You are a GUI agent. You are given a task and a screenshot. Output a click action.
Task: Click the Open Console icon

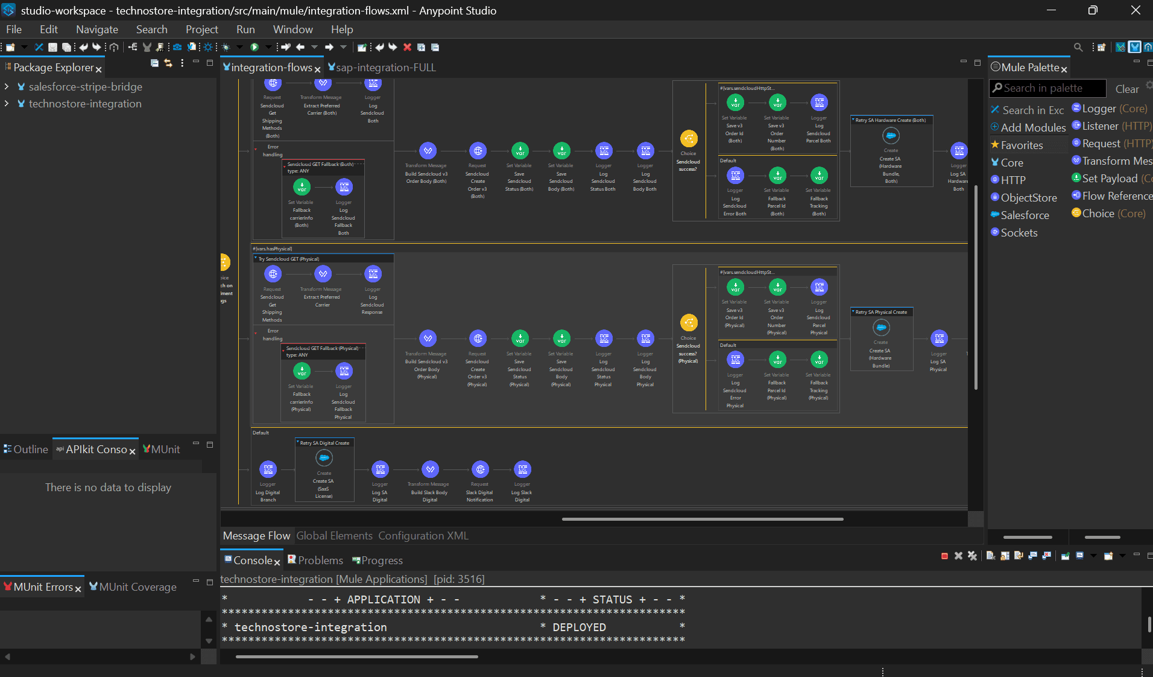(1108, 556)
